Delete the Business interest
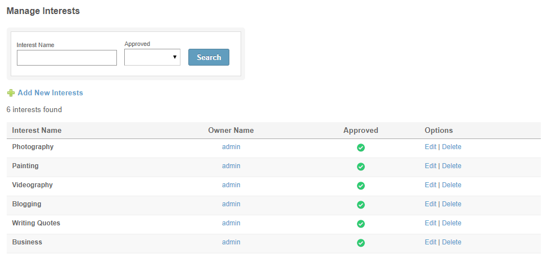 pyautogui.click(x=451, y=242)
